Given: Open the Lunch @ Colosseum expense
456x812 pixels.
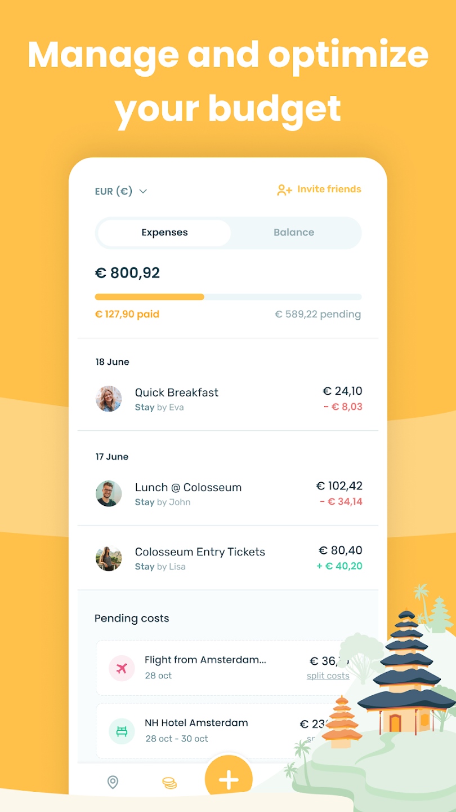Looking at the screenshot, I should (x=228, y=493).
